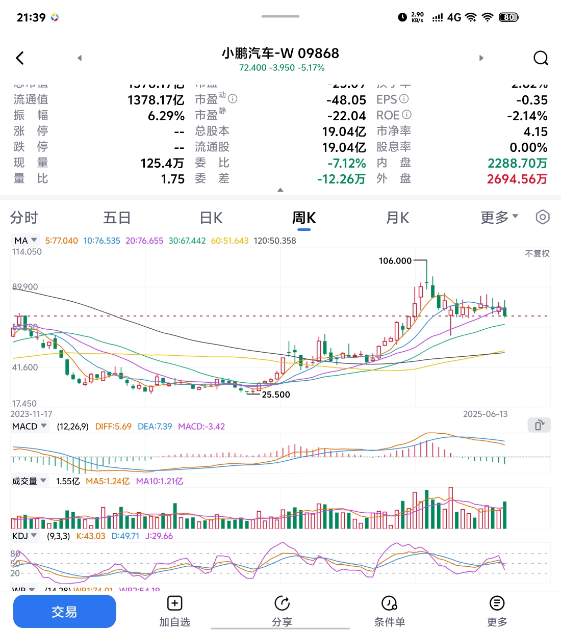This screenshot has height=632, width=561.
Task: Switch to previous stock triangle arrow
Action: (80, 58)
